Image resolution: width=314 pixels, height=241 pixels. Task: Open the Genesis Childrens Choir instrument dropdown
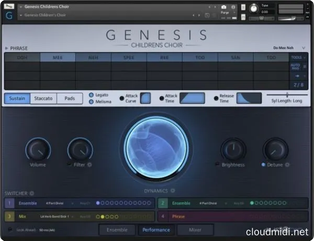tap(20, 7)
